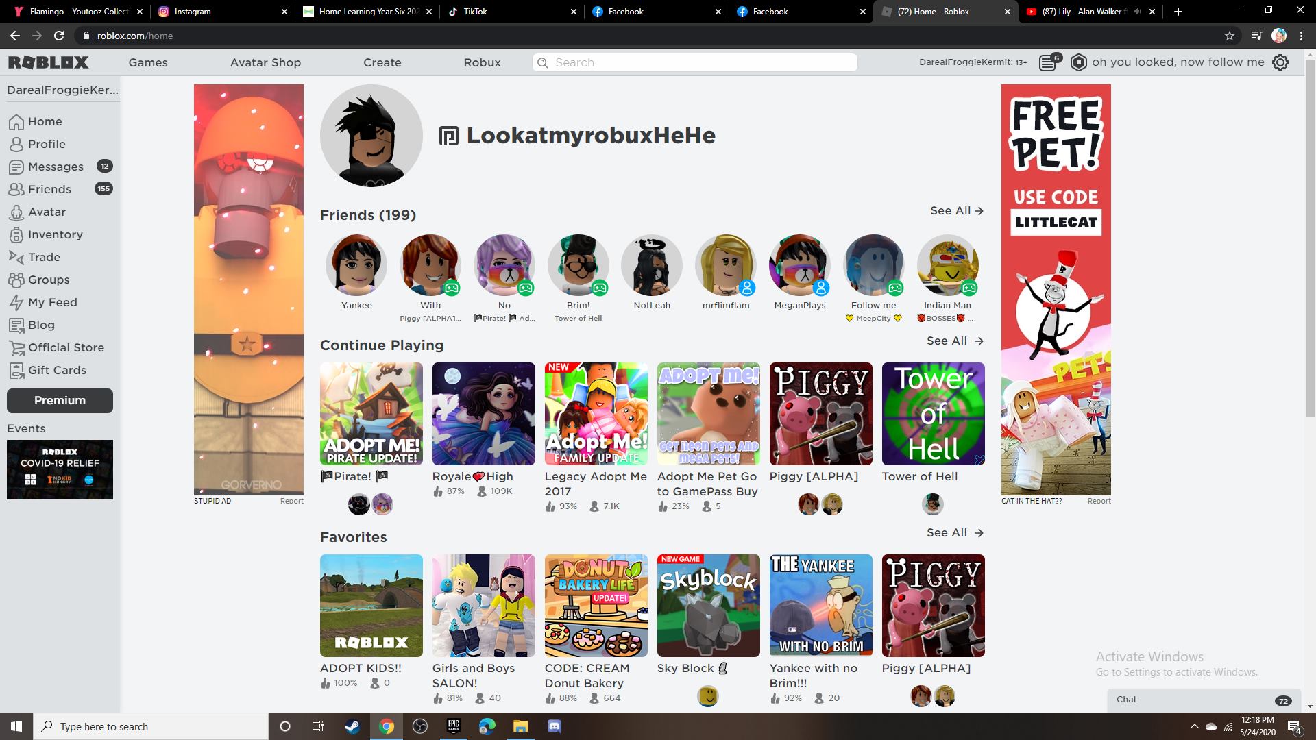The width and height of the screenshot is (1316, 740).
Task: Open a new browser tab
Action: 1178,12
